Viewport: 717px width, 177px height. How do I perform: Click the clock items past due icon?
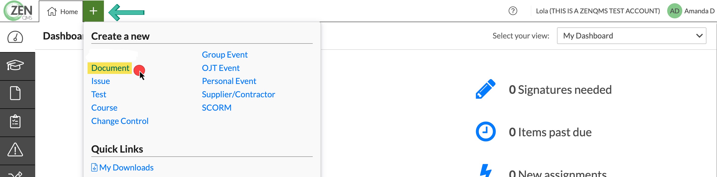pyautogui.click(x=486, y=131)
